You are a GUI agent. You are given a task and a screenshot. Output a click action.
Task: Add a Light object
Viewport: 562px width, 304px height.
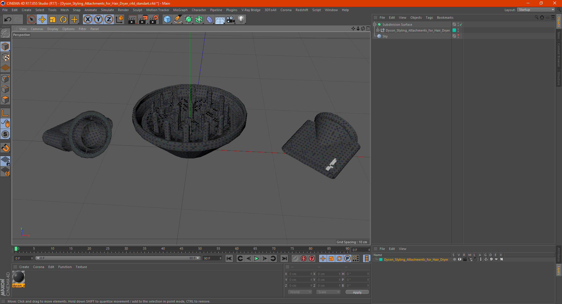pyautogui.click(x=241, y=20)
